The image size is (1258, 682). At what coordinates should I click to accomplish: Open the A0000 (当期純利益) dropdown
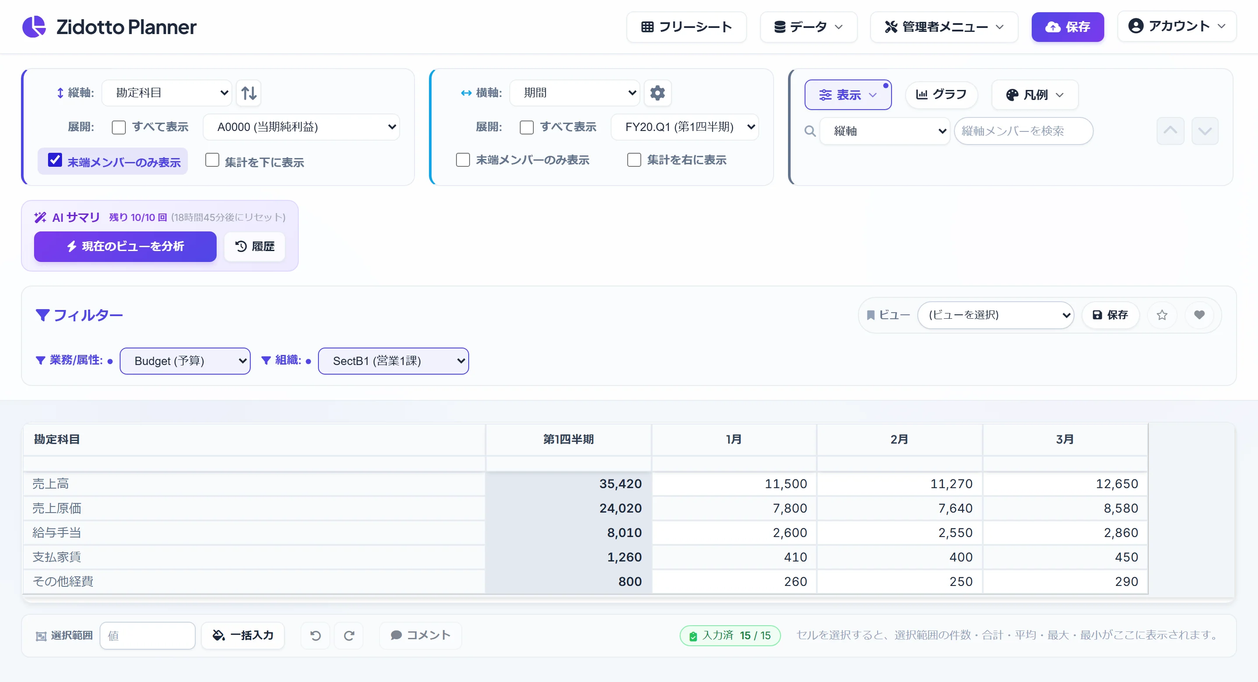click(x=301, y=127)
